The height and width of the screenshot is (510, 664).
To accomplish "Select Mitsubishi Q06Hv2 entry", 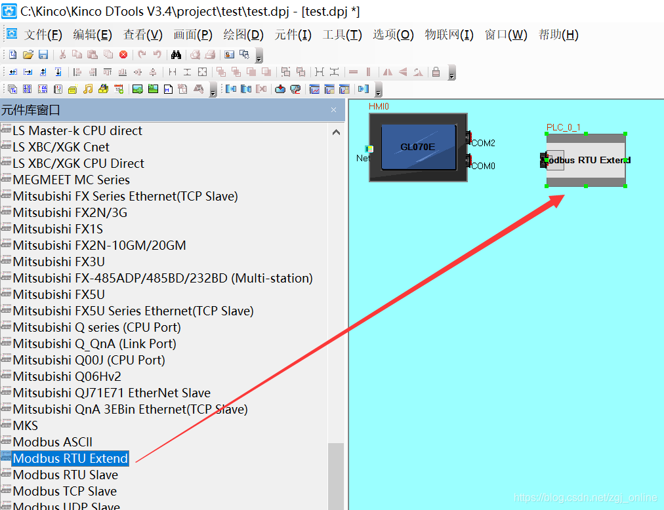I will coord(67,377).
